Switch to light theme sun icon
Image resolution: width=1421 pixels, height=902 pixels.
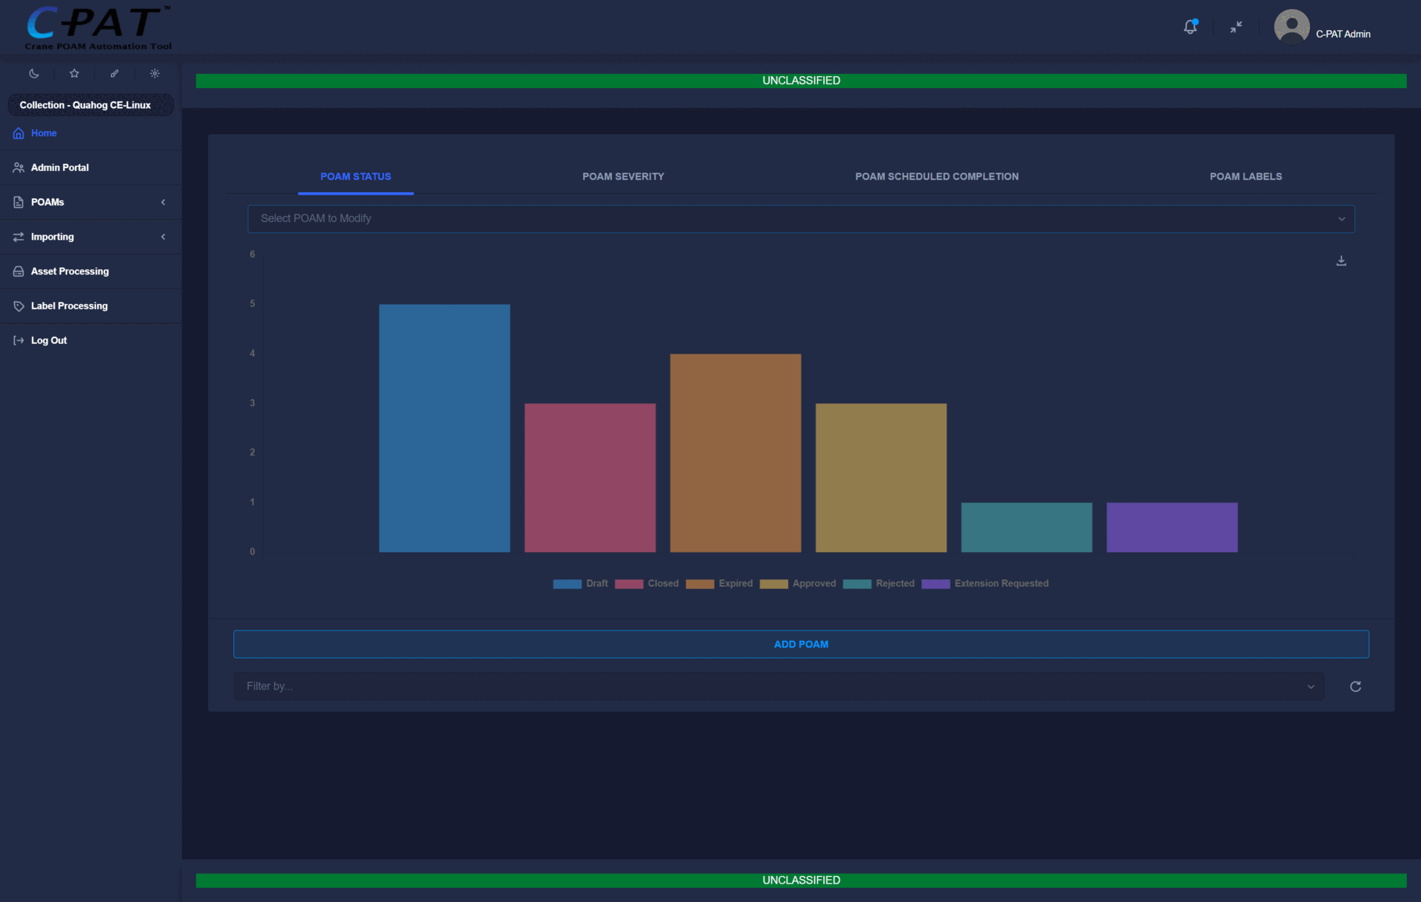pos(155,73)
